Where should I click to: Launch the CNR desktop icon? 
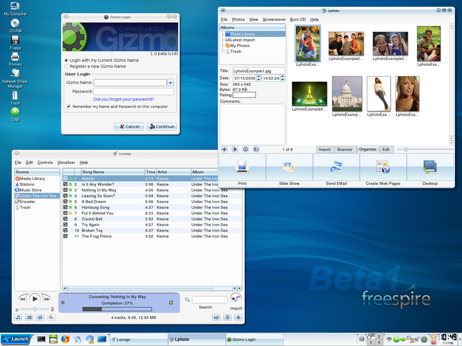(x=15, y=114)
